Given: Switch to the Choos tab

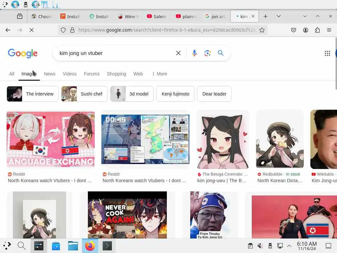Looking at the screenshot, I should (x=42, y=16).
